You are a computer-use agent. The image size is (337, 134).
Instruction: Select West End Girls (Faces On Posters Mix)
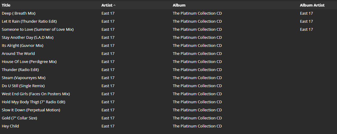click(36, 94)
